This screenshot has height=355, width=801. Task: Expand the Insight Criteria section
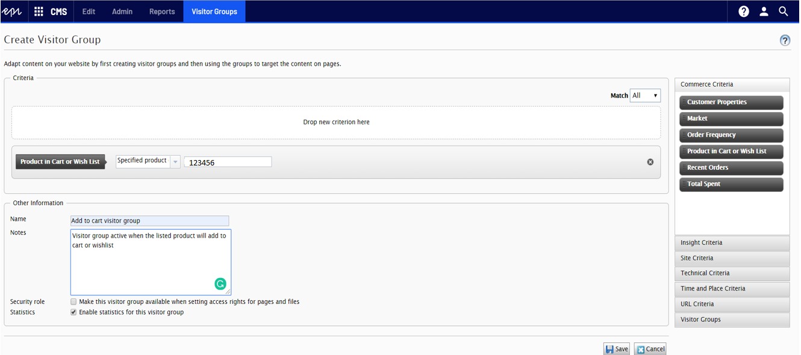pos(732,242)
